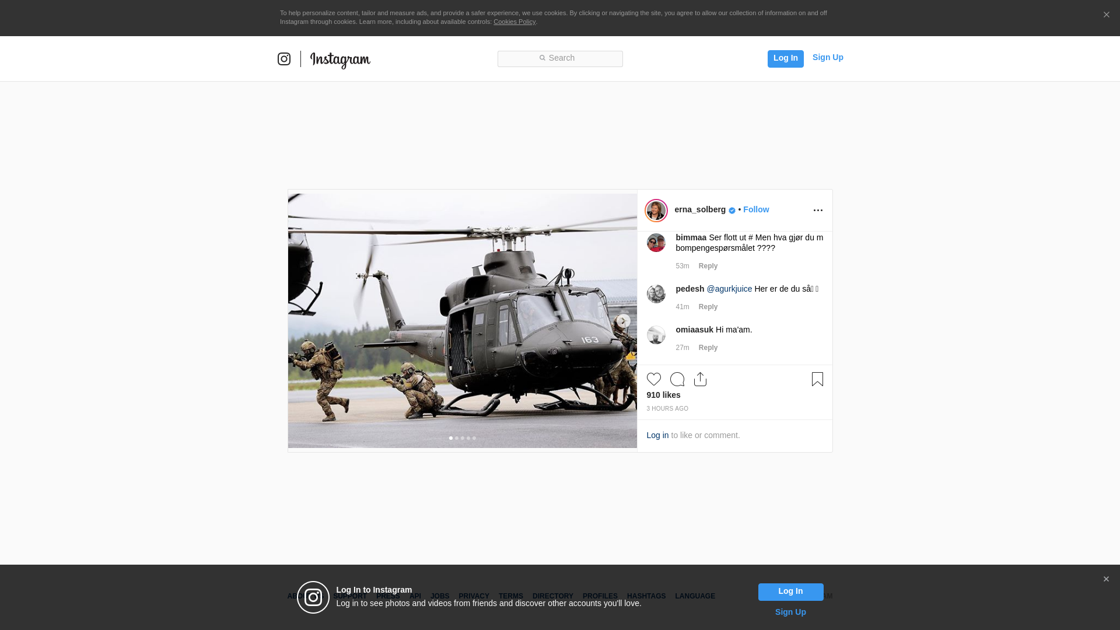Open the DIRECTORY footer link
The image size is (1120, 630).
[553, 596]
